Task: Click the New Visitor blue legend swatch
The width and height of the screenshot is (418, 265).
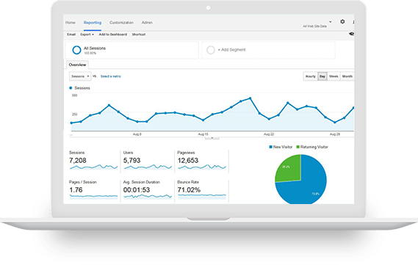Action: click(x=270, y=147)
